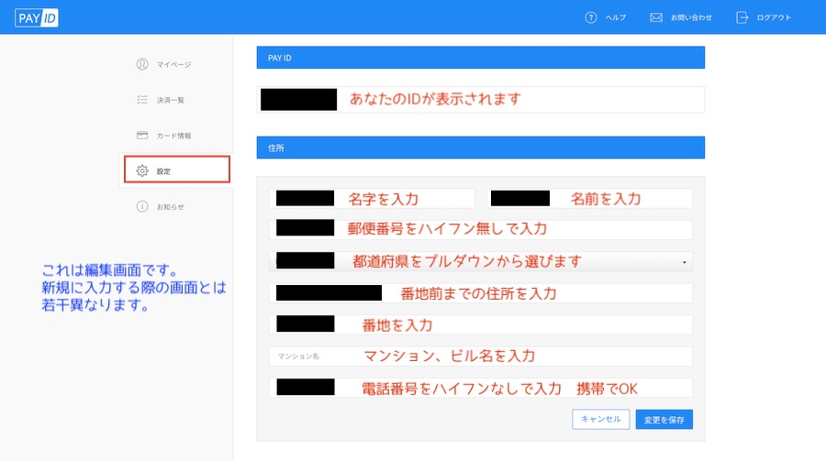826x461 pixels.
Task: Select the ログアウト link
Action: (774, 17)
